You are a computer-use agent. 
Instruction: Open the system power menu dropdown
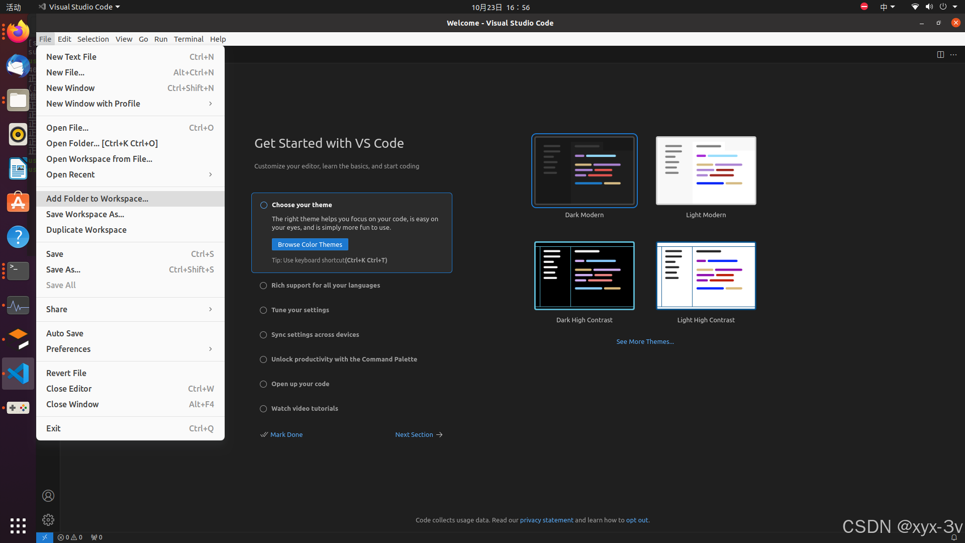[x=948, y=7]
